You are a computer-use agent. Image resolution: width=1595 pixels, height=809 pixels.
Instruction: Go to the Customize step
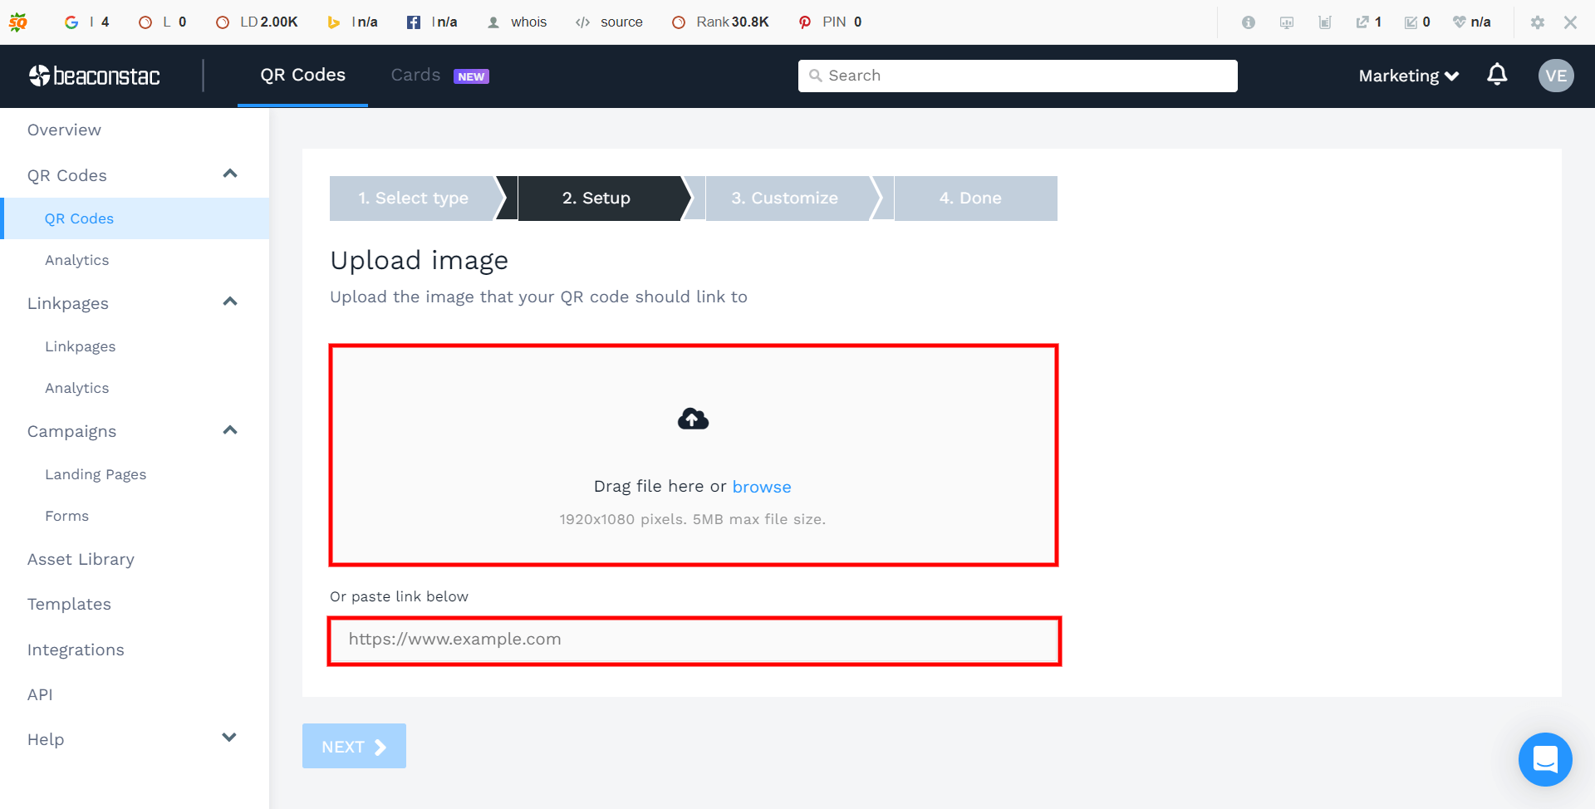[x=784, y=198]
